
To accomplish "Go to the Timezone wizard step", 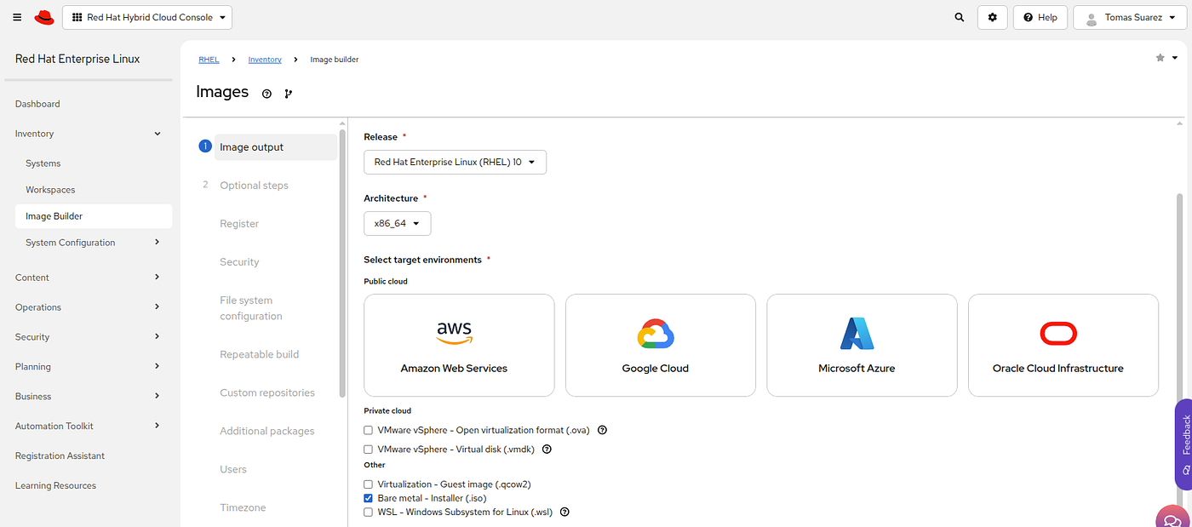I will 243,507.
